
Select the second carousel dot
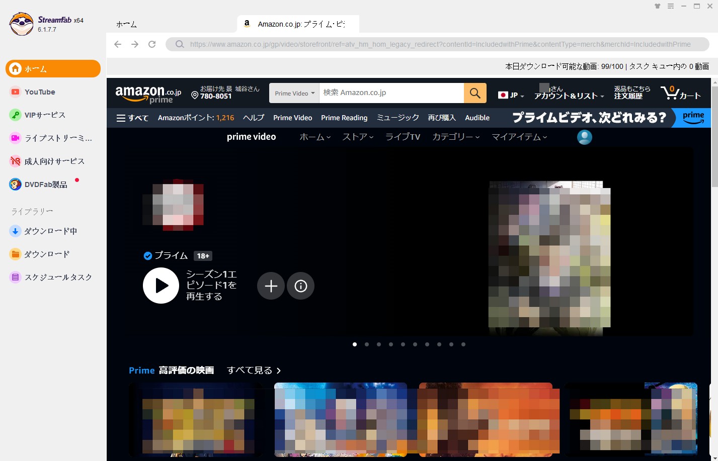pyautogui.click(x=367, y=344)
